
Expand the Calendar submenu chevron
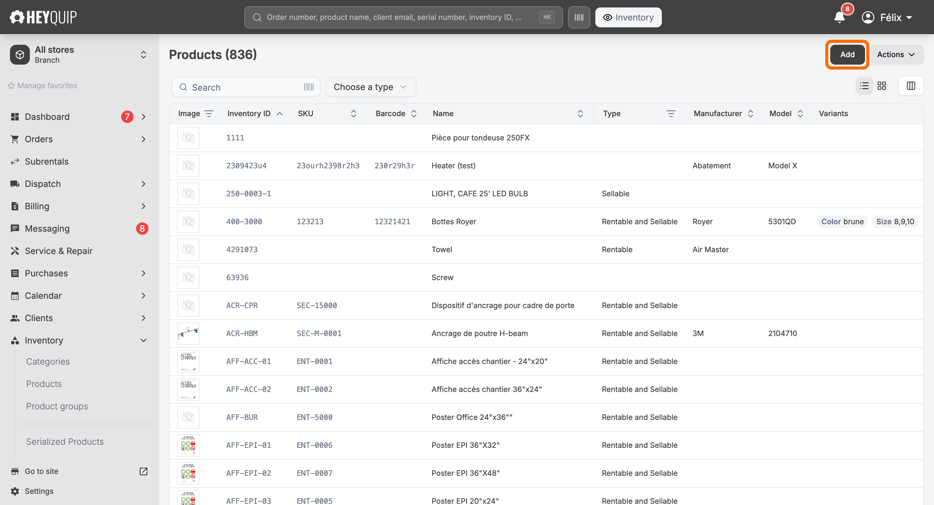coord(144,296)
